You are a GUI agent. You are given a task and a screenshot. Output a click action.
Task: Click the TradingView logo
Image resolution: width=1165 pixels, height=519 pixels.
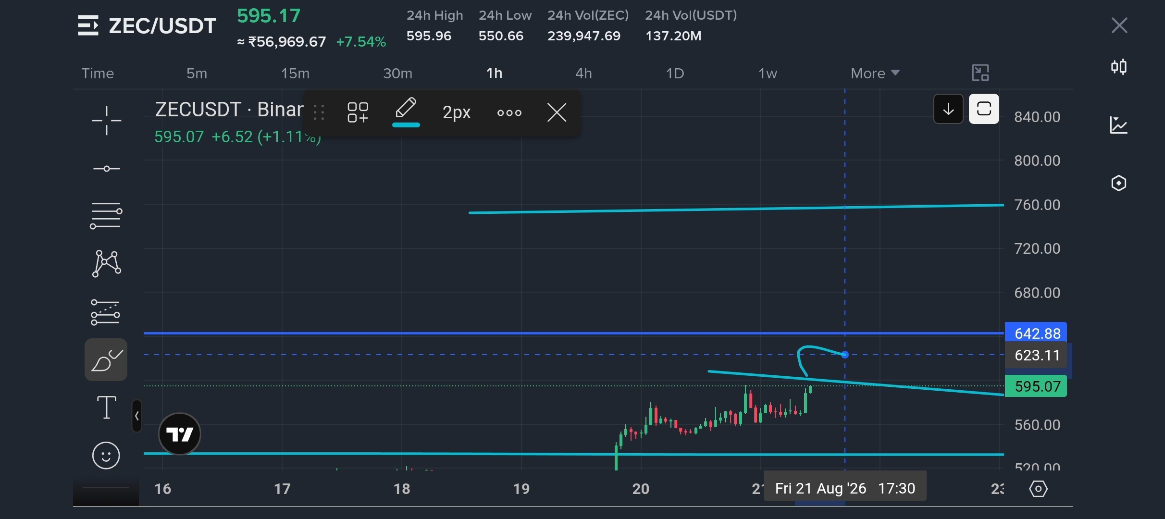point(180,434)
